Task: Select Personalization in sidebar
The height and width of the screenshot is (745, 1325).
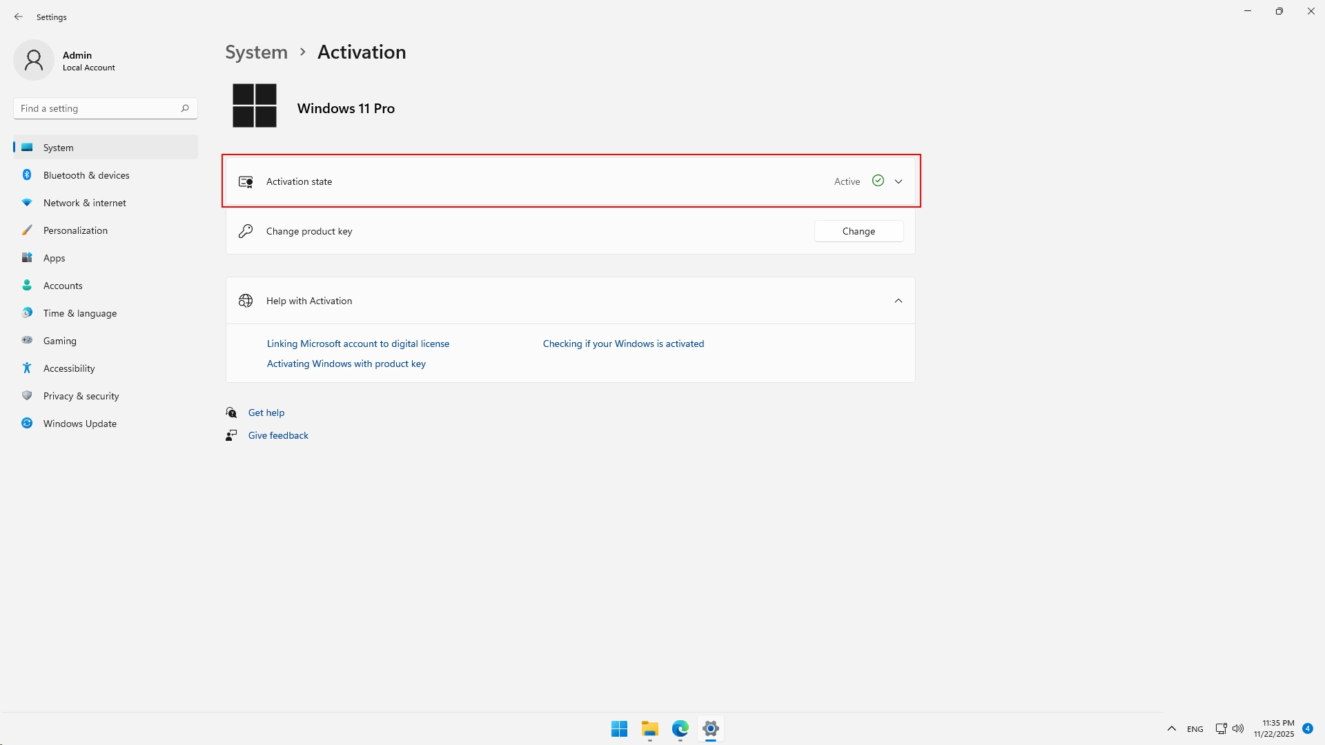Action: pos(75,230)
